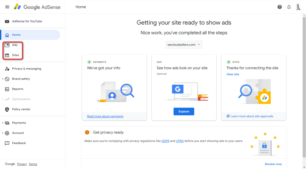Viewport: 306px width, 169px height.
Task: Click the AdSense for YouTube video icon
Action: click(7, 21)
